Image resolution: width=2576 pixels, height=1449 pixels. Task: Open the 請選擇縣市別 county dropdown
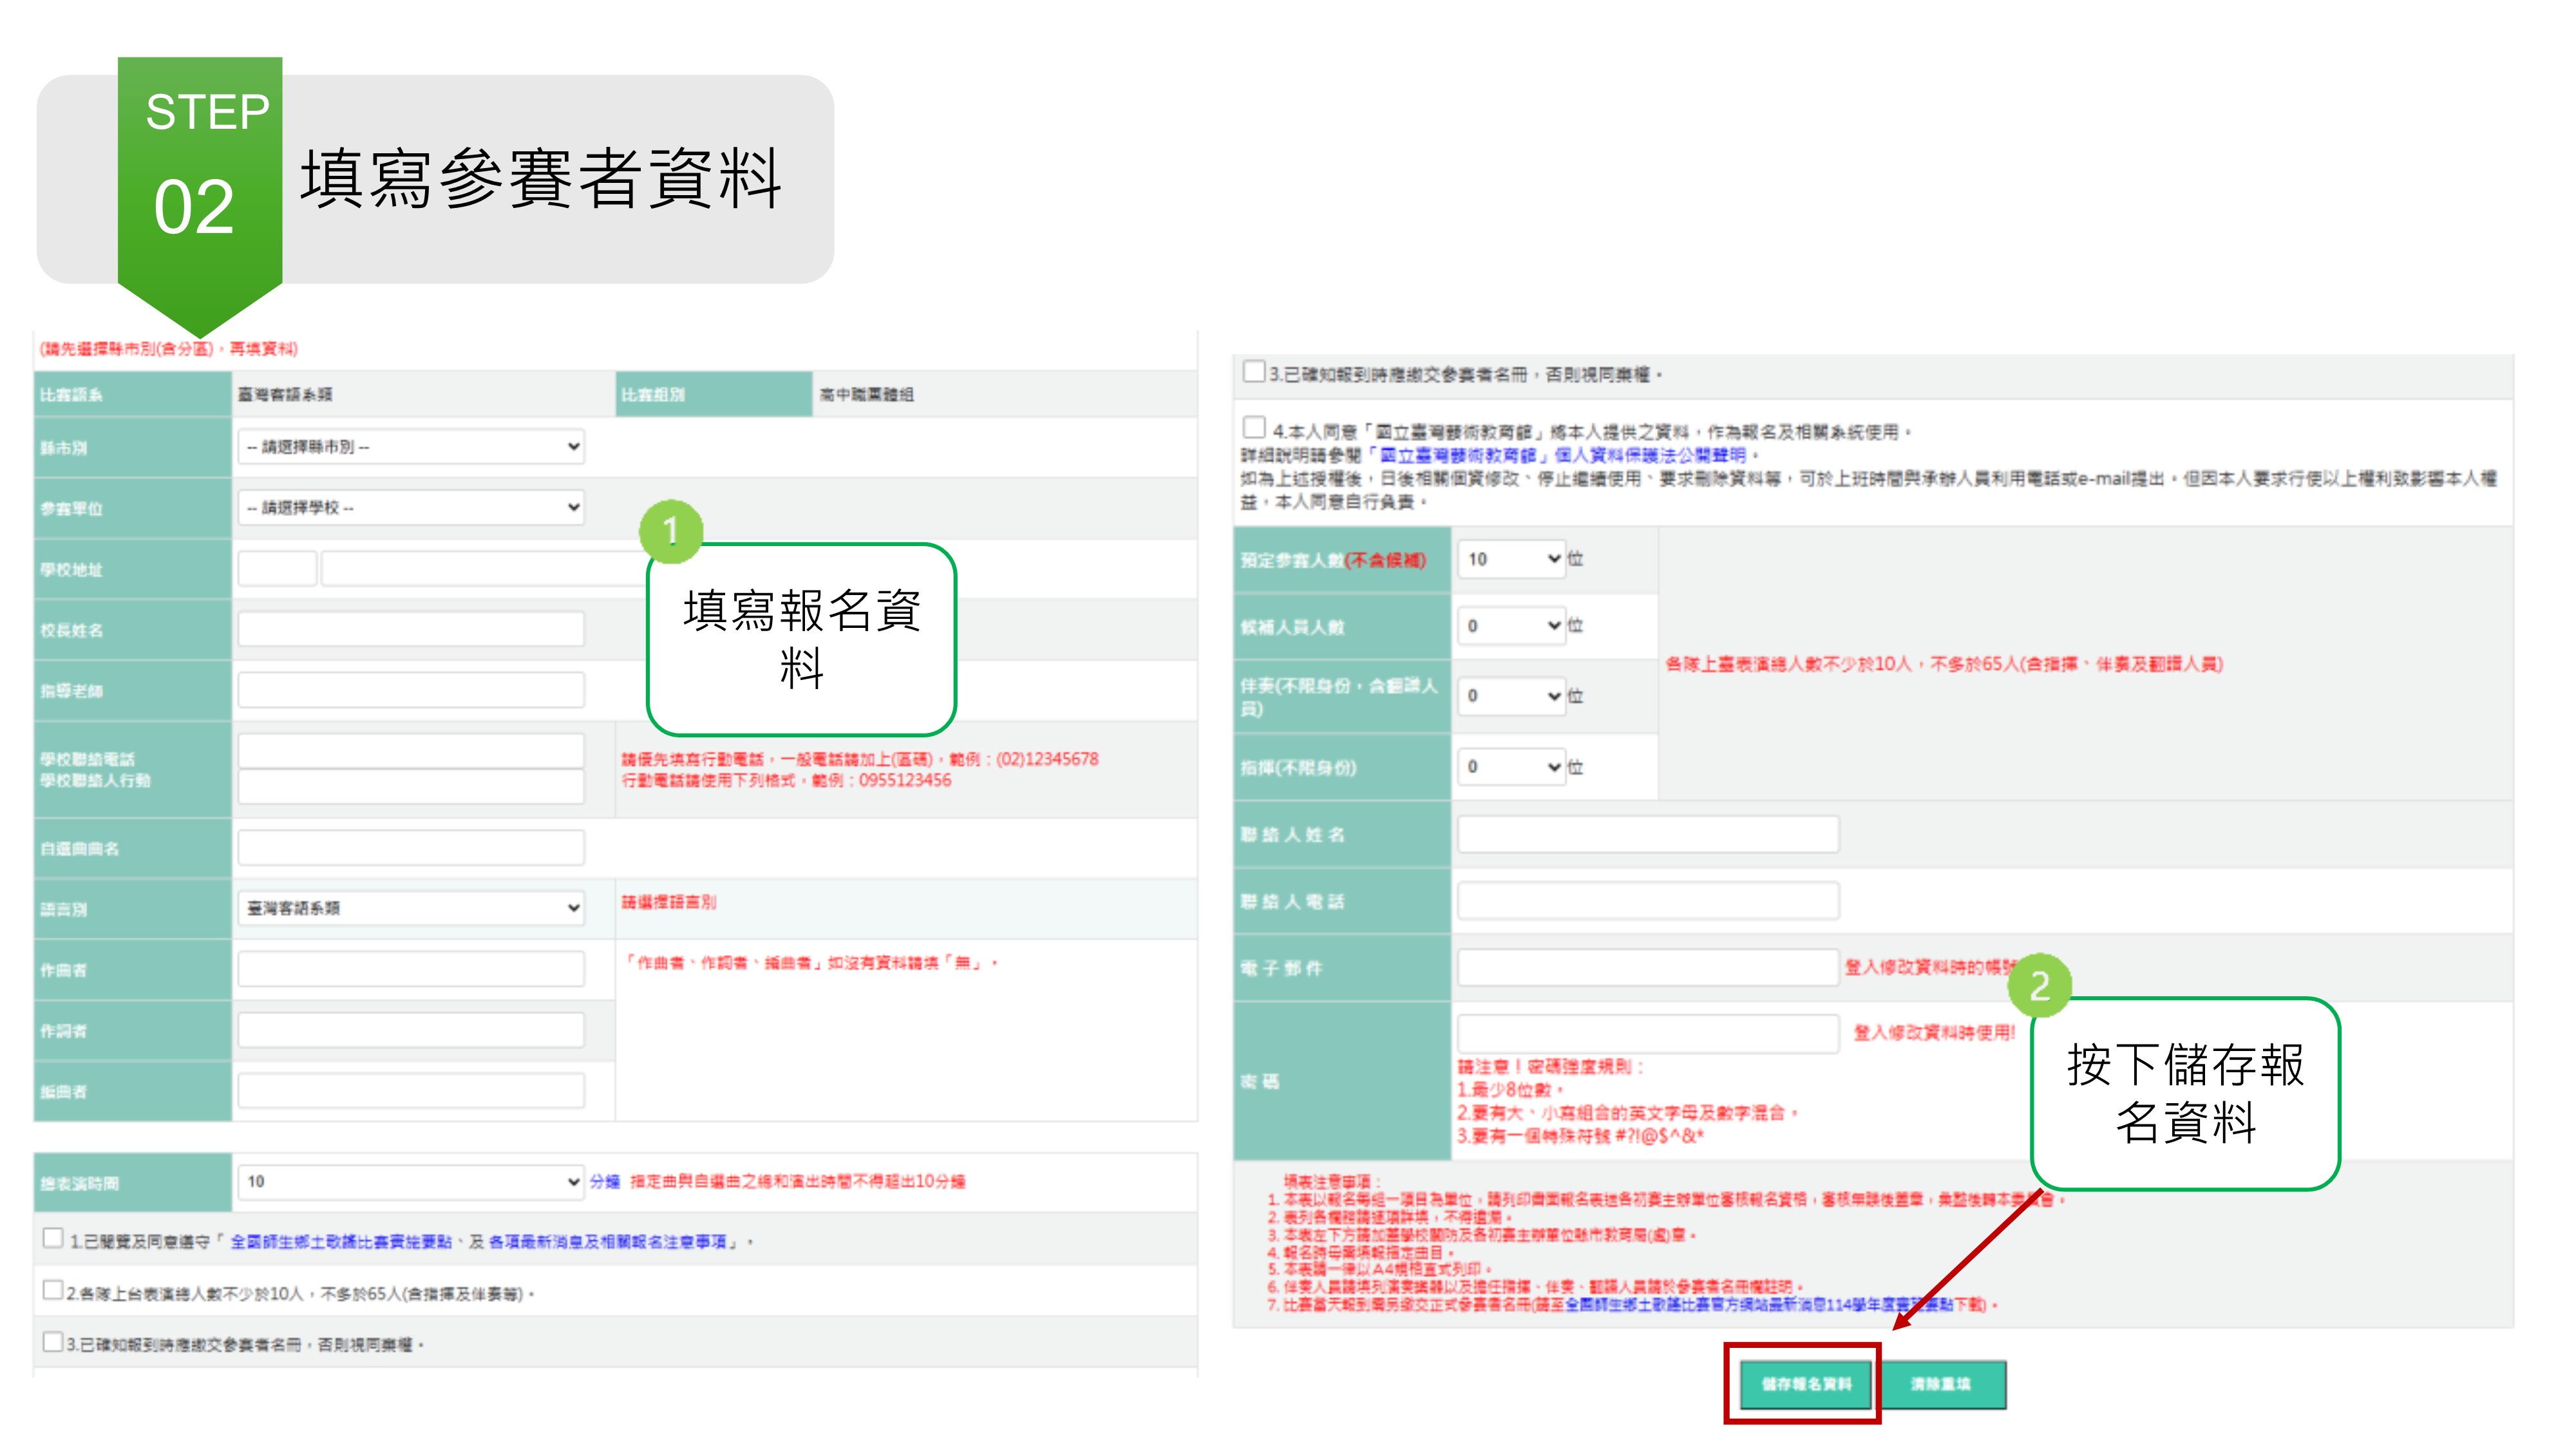[411, 447]
